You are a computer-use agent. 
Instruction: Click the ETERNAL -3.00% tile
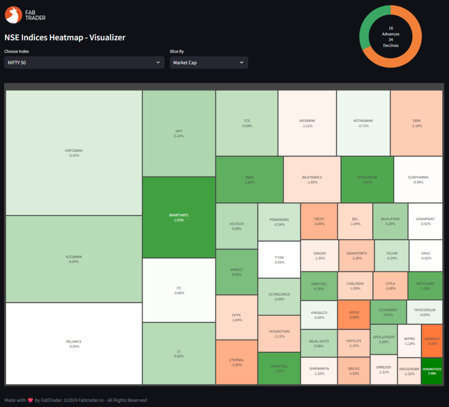(x=237, y=362)
